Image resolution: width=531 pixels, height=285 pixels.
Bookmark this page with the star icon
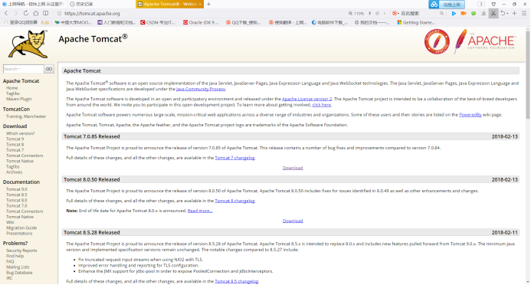[x=59, y=14]
